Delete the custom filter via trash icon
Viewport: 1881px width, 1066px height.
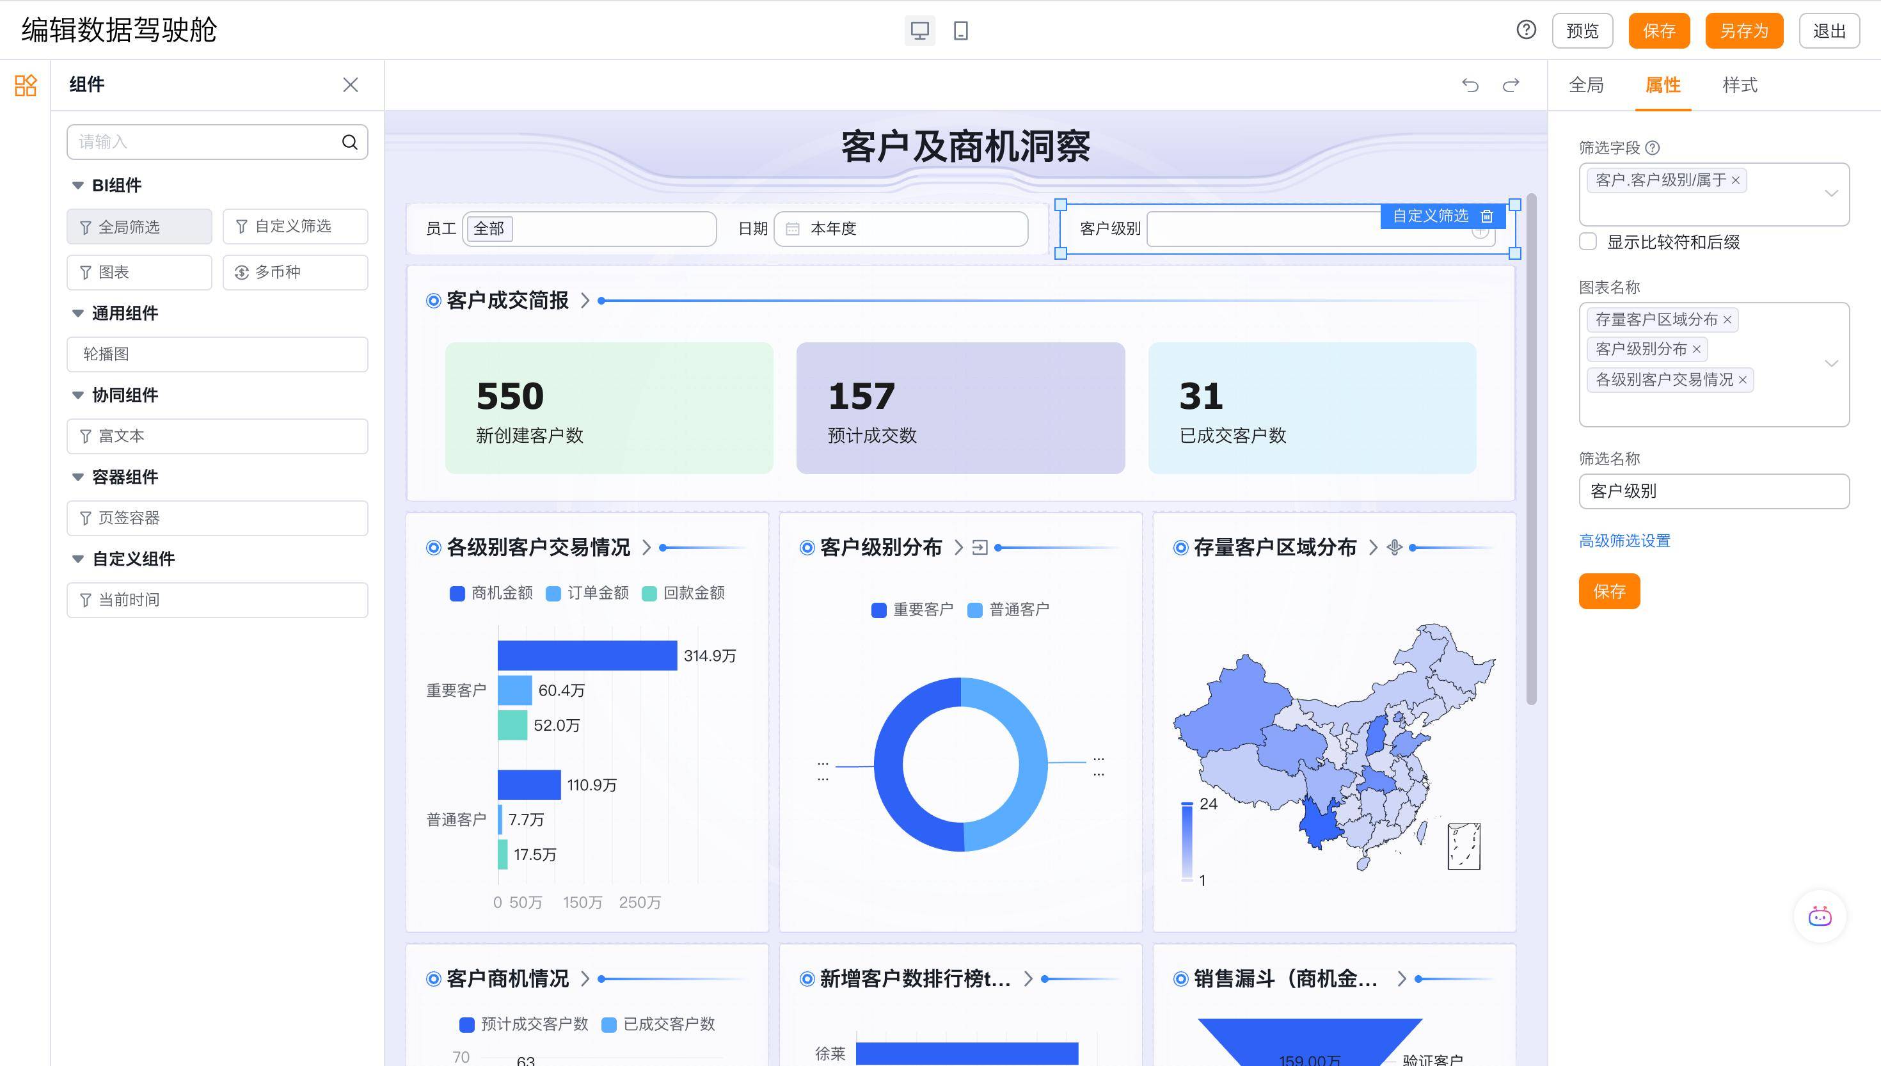1486,216
